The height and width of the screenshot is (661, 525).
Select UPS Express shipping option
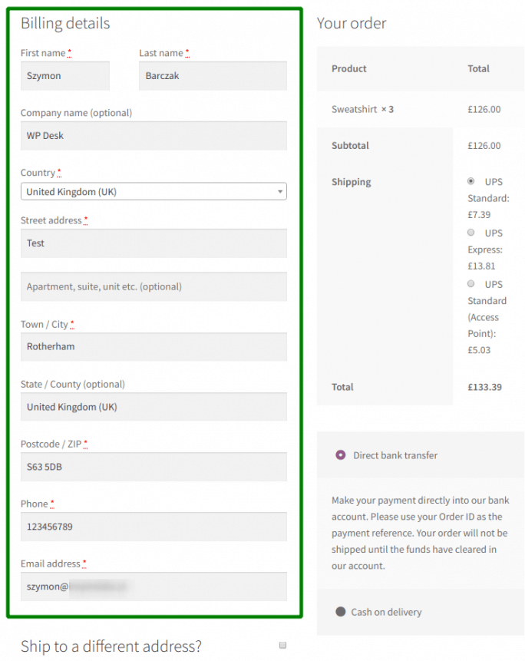click(470, 232)
